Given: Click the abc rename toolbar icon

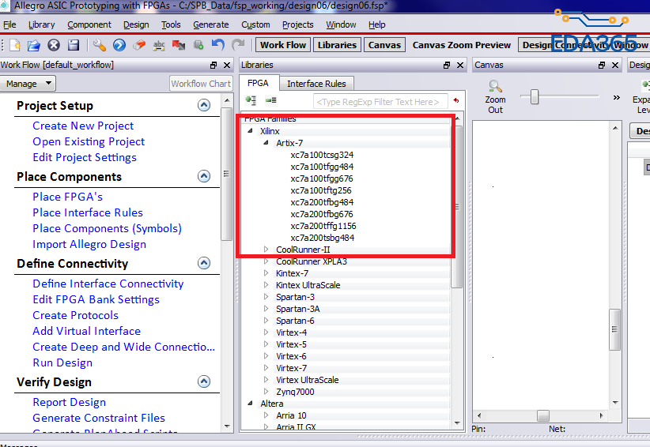Looking at the screenshot, I should pos(159,45).
